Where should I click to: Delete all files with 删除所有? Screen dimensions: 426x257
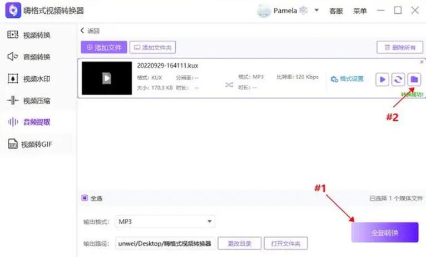pos(400,47)
